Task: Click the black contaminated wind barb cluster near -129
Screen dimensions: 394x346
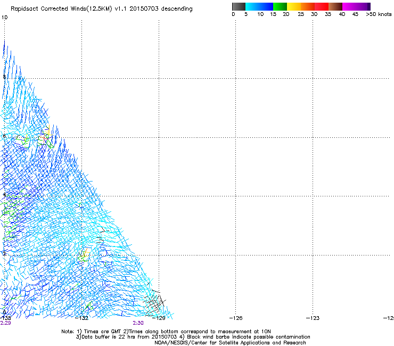Action: 154,303
